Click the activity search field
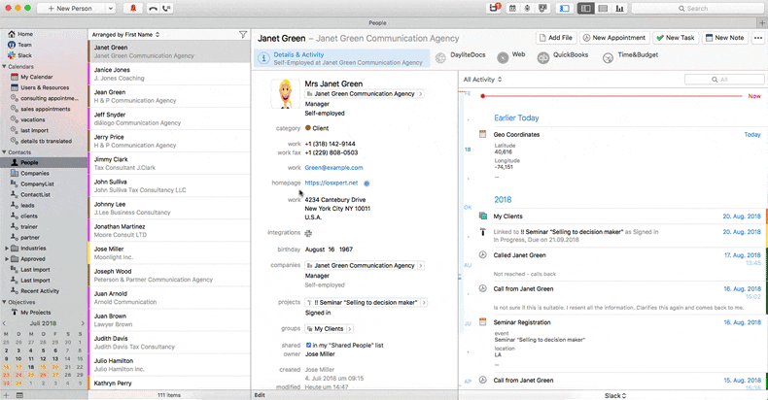The height and width of the screenshot is (400, 768). pyautogui.click(x=724, y=80)
